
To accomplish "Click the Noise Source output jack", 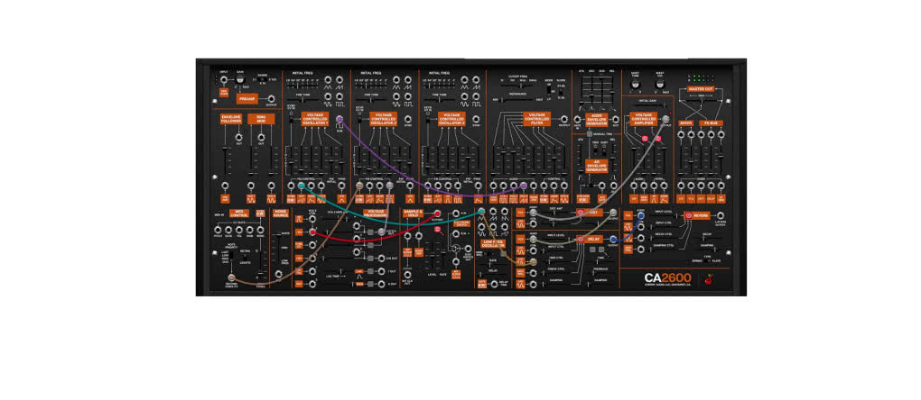I will point(278,274).
